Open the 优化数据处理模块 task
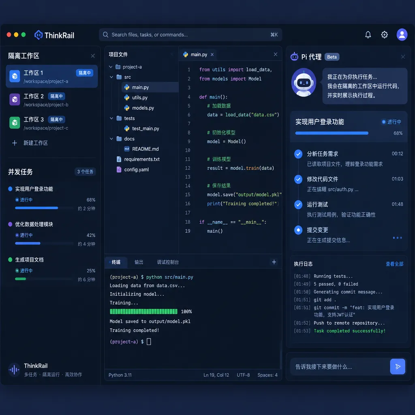Image resolution: width=415 pixels, height=415 pixels. (34, 224)
